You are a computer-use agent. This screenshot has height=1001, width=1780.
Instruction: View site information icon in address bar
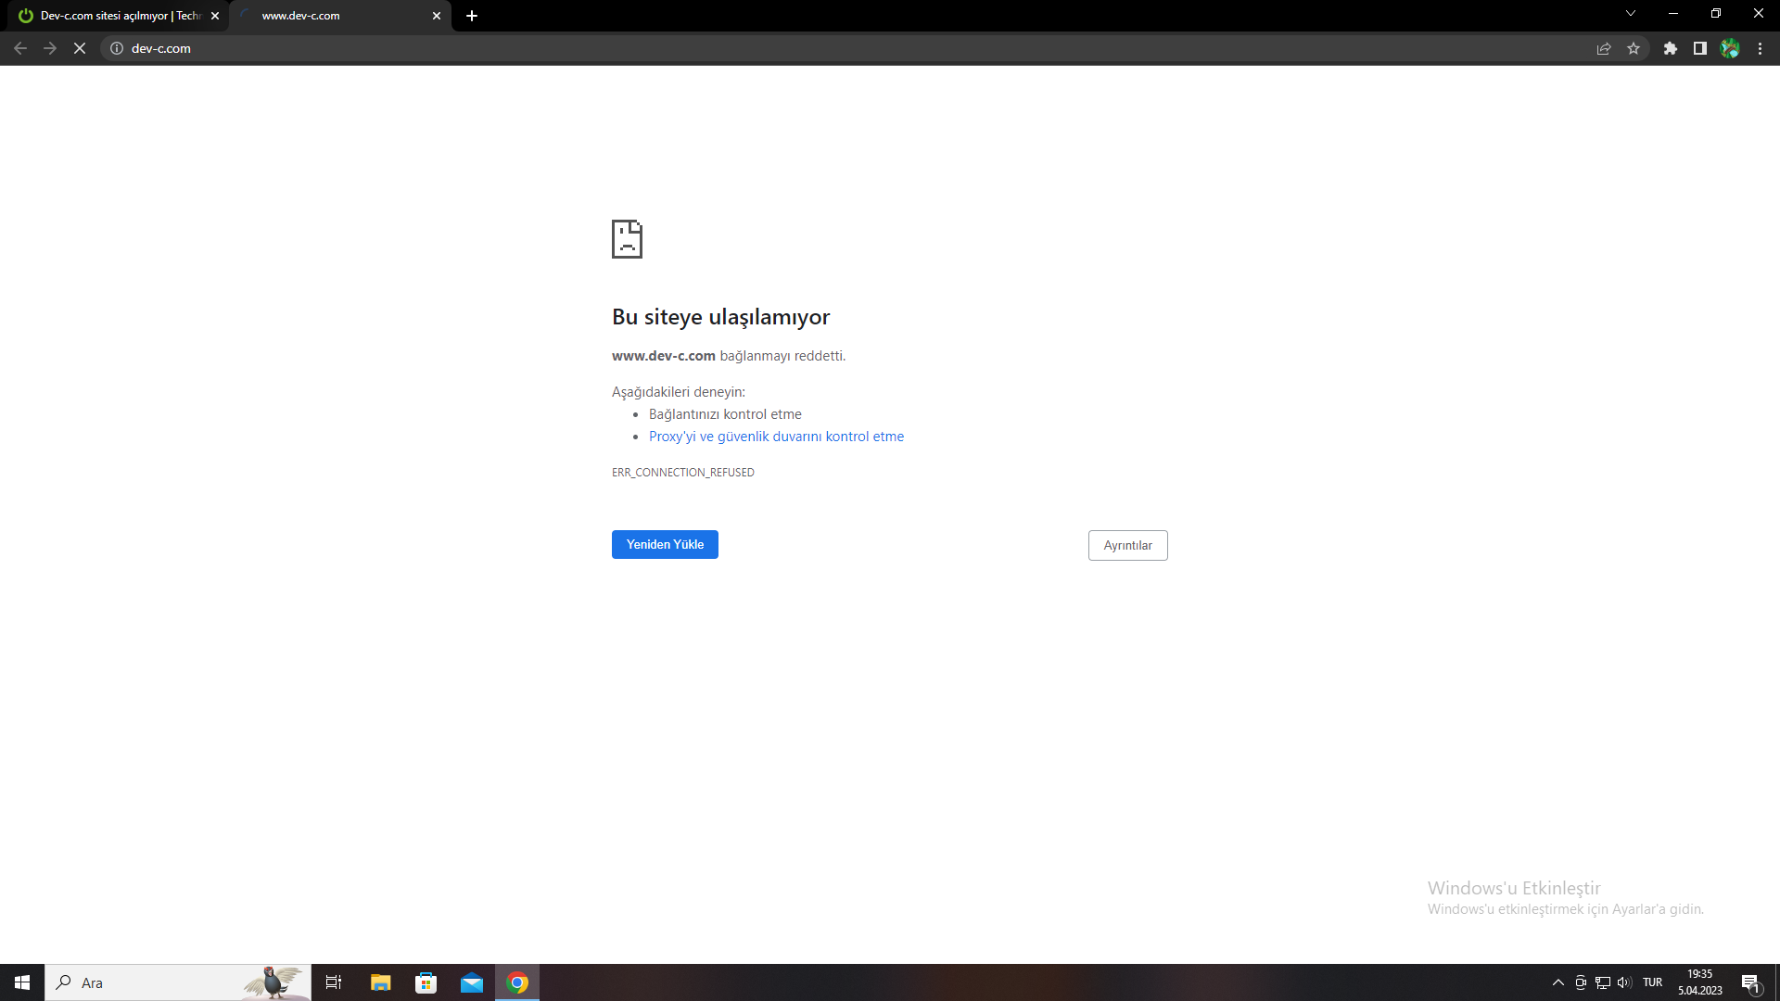pyautogui.click(x=117, y=48)
